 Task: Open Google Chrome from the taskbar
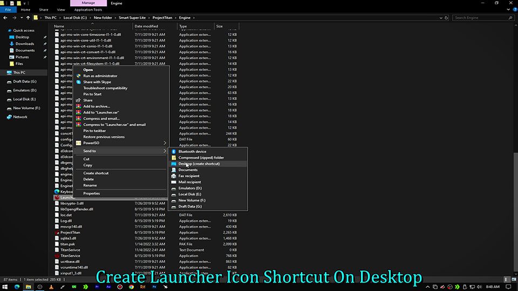click(x=132, y=287)
